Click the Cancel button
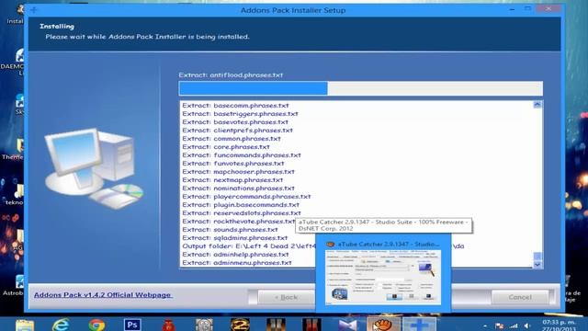Viewport: 588px width, 331px height. pyautogui.click(x=520, y=297)
